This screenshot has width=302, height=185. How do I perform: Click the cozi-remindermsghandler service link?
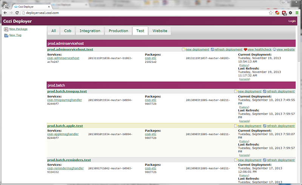(x=65, y=168)
